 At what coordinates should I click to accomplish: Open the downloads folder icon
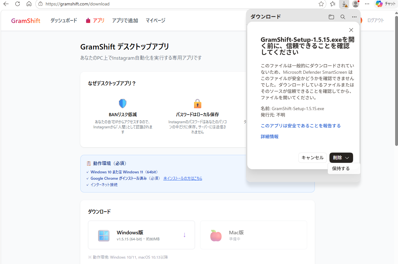pos(331,17)
